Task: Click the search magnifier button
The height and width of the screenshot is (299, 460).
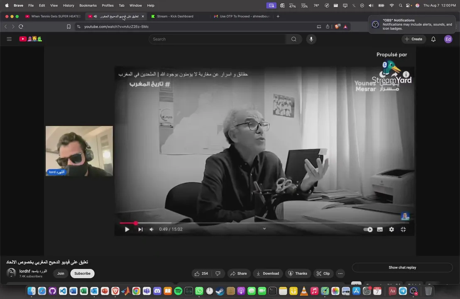Action: (294, 39)
